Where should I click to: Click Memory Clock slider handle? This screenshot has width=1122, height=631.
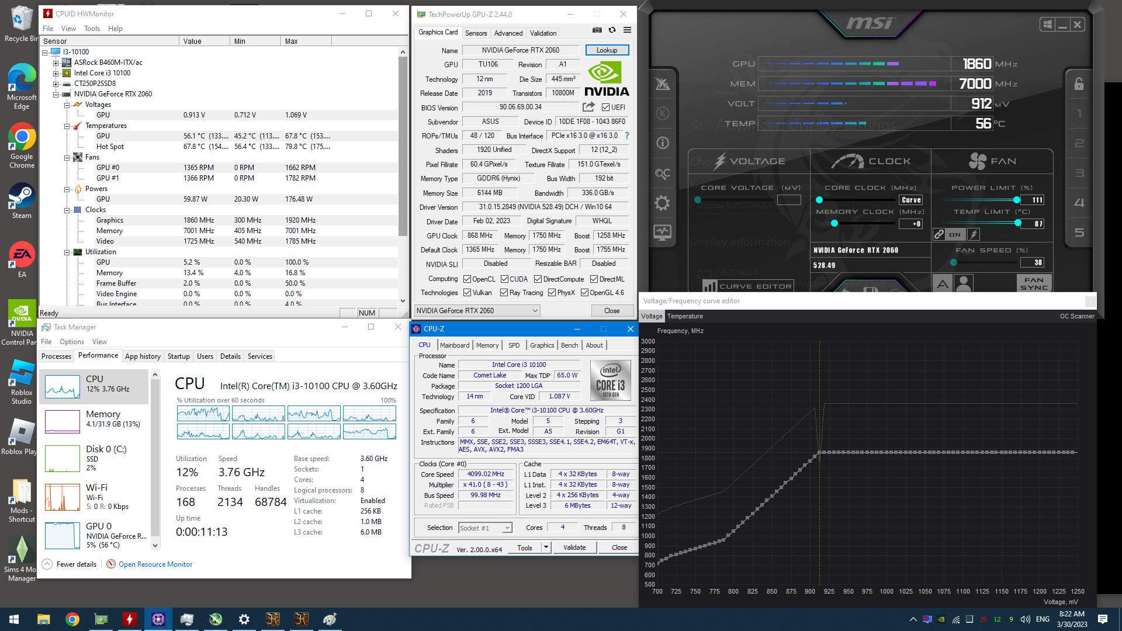pyautogui.click(x=834, y=224)
